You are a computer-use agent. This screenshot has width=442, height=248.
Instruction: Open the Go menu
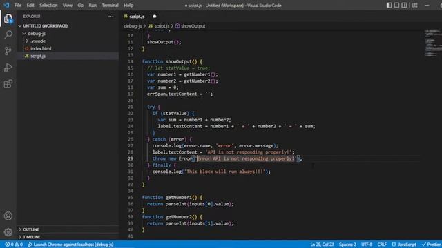81,5
